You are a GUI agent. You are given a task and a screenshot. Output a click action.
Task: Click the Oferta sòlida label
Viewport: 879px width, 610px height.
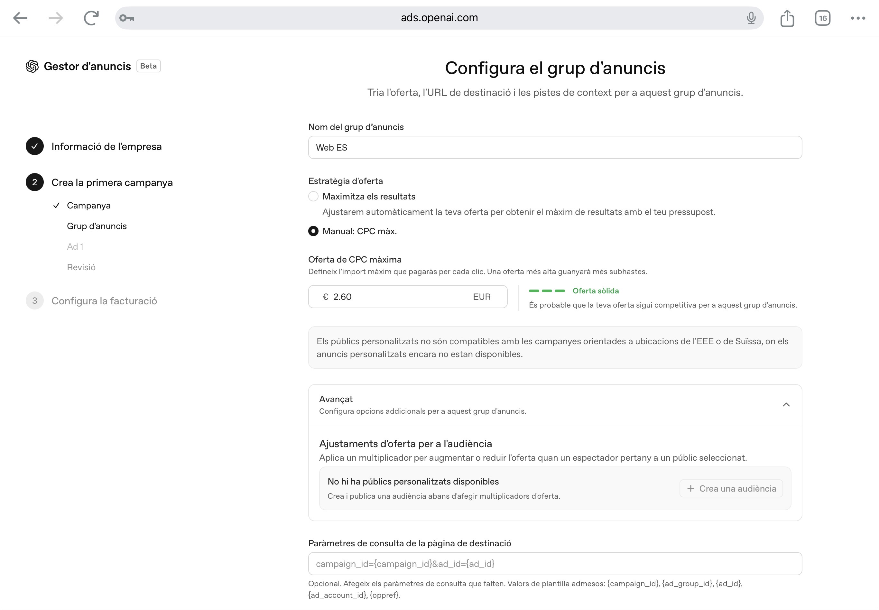596,291
